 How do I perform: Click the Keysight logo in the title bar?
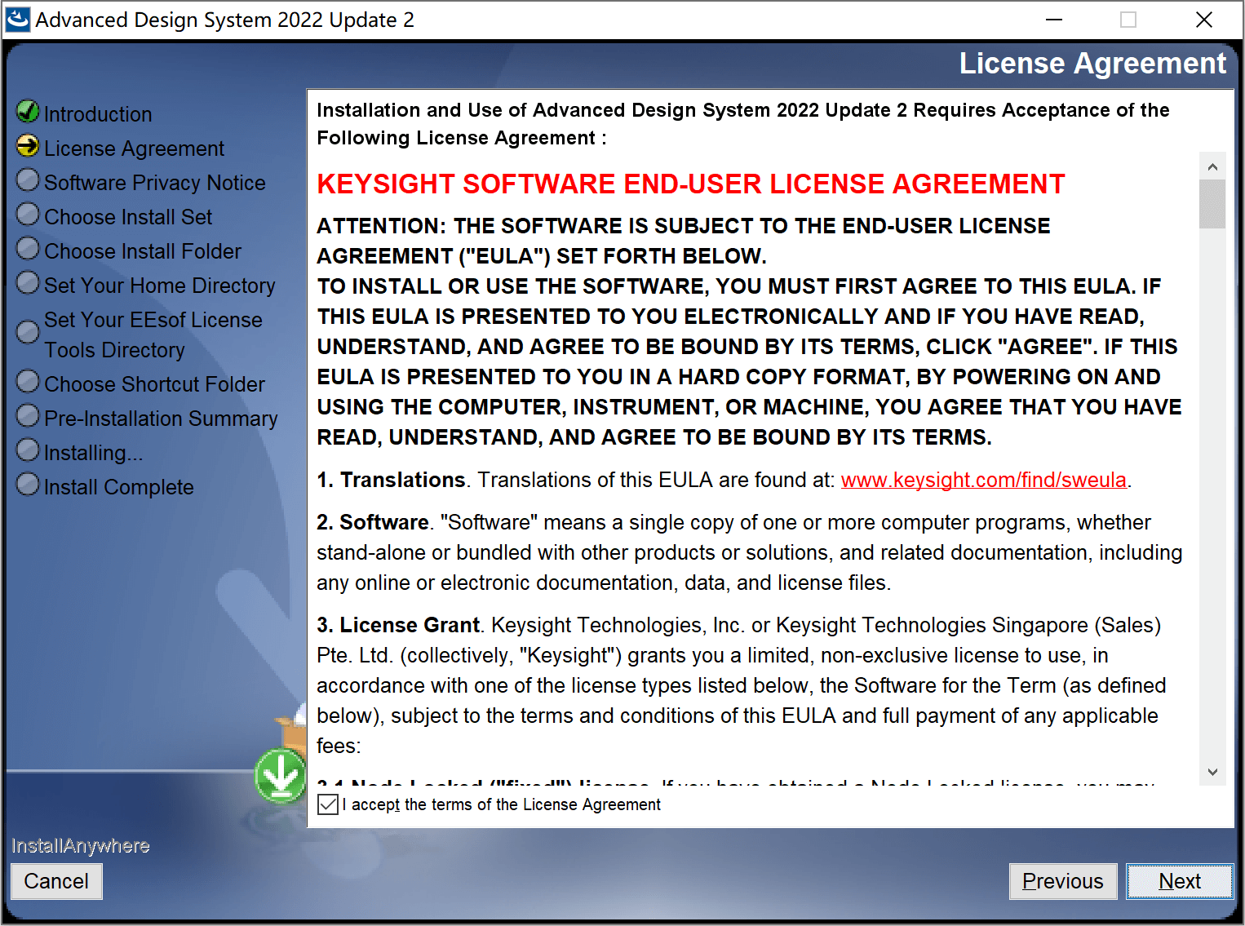click(17, 19)
